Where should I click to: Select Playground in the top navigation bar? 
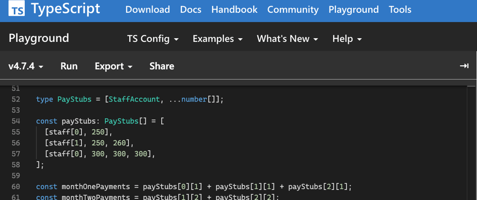pyautogui.click(x=353, y=10)
